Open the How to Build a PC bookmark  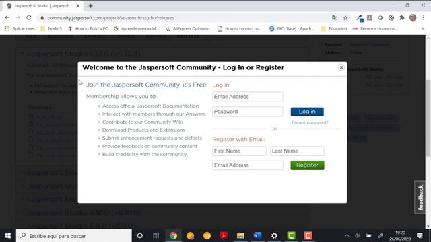pos(88,28)
